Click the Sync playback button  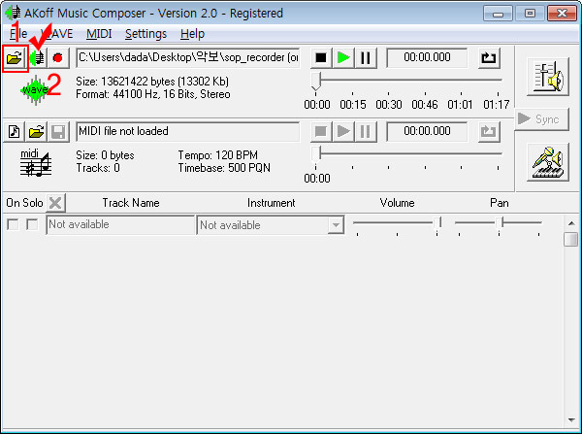point(541,119)
